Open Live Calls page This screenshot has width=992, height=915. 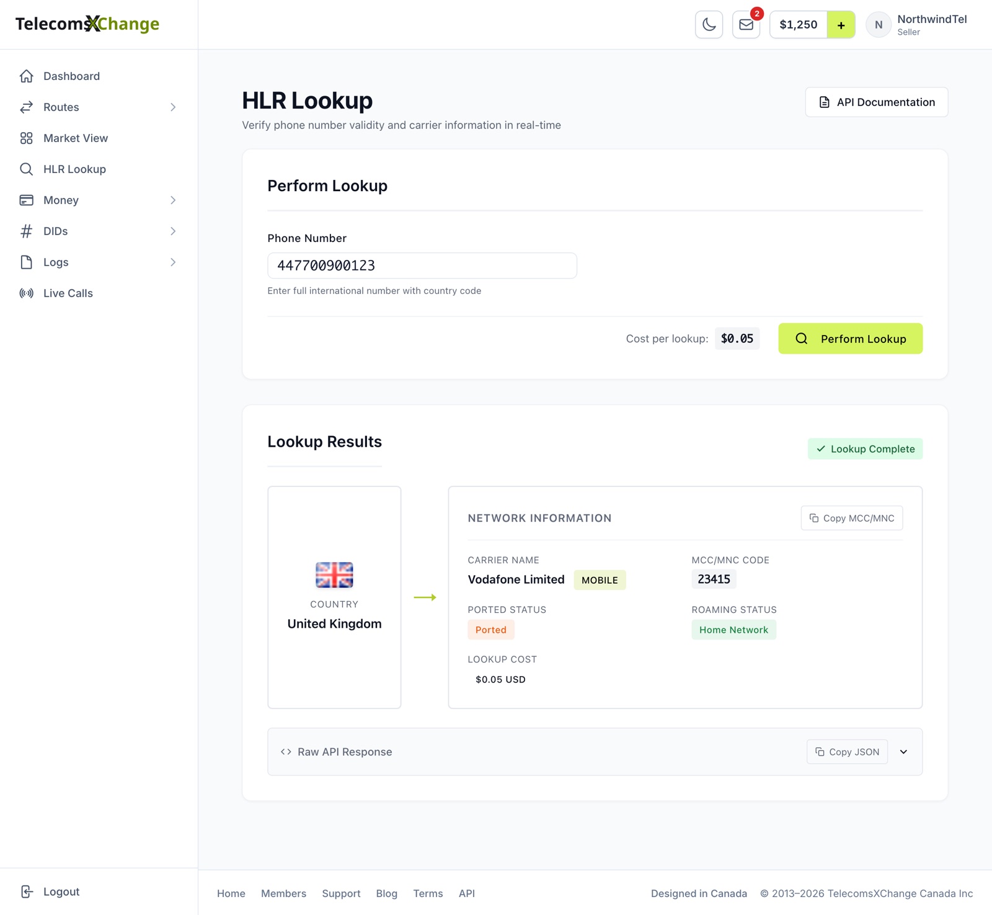pos(99,293)
